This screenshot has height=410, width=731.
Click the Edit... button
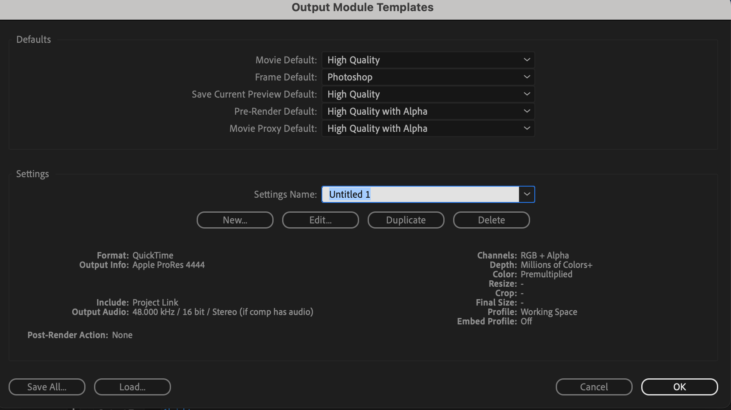click(x=321, y=220)
